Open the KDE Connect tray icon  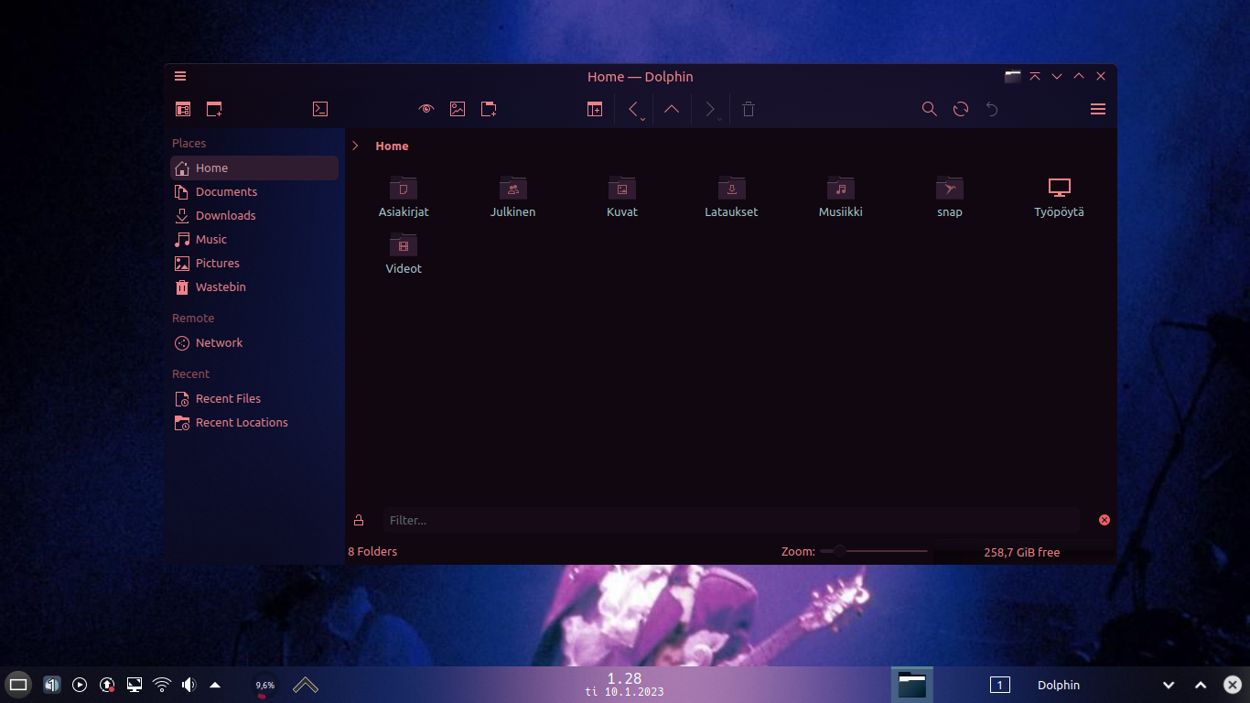pos(52,684)
